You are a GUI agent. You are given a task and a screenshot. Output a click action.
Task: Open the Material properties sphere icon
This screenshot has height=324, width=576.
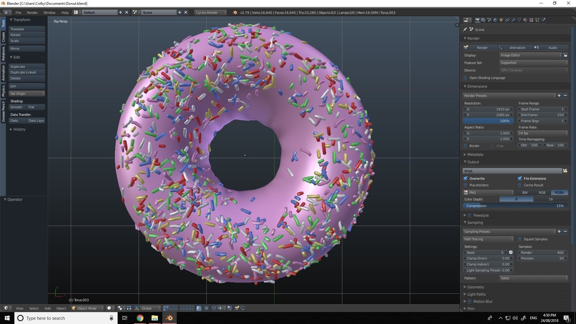click(525, 20)
